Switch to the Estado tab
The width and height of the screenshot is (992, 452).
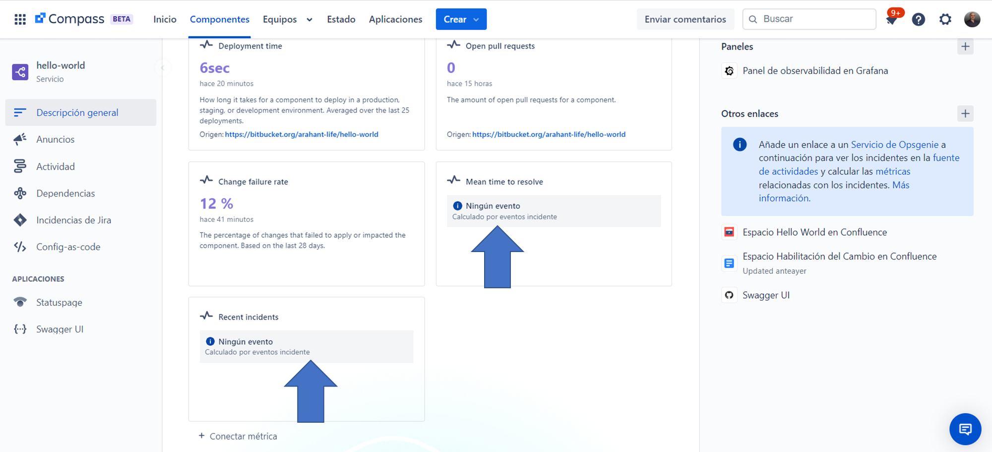click(341, 19)
